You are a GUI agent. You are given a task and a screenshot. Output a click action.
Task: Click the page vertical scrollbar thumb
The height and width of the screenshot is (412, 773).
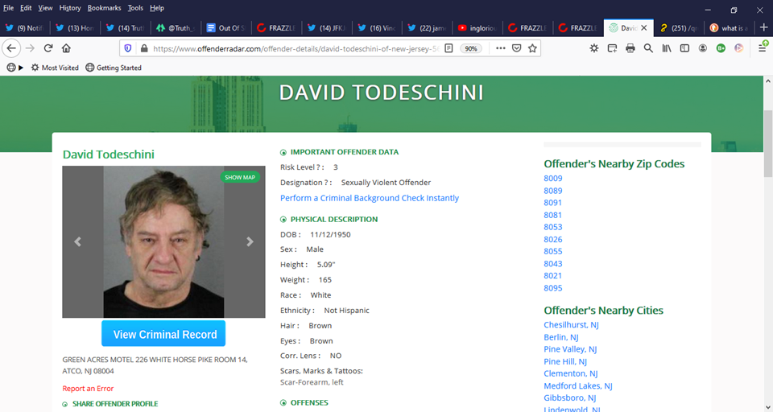pos(768,144)
